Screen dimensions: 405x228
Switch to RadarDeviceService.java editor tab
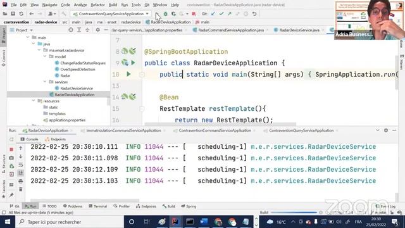[299, 30]
